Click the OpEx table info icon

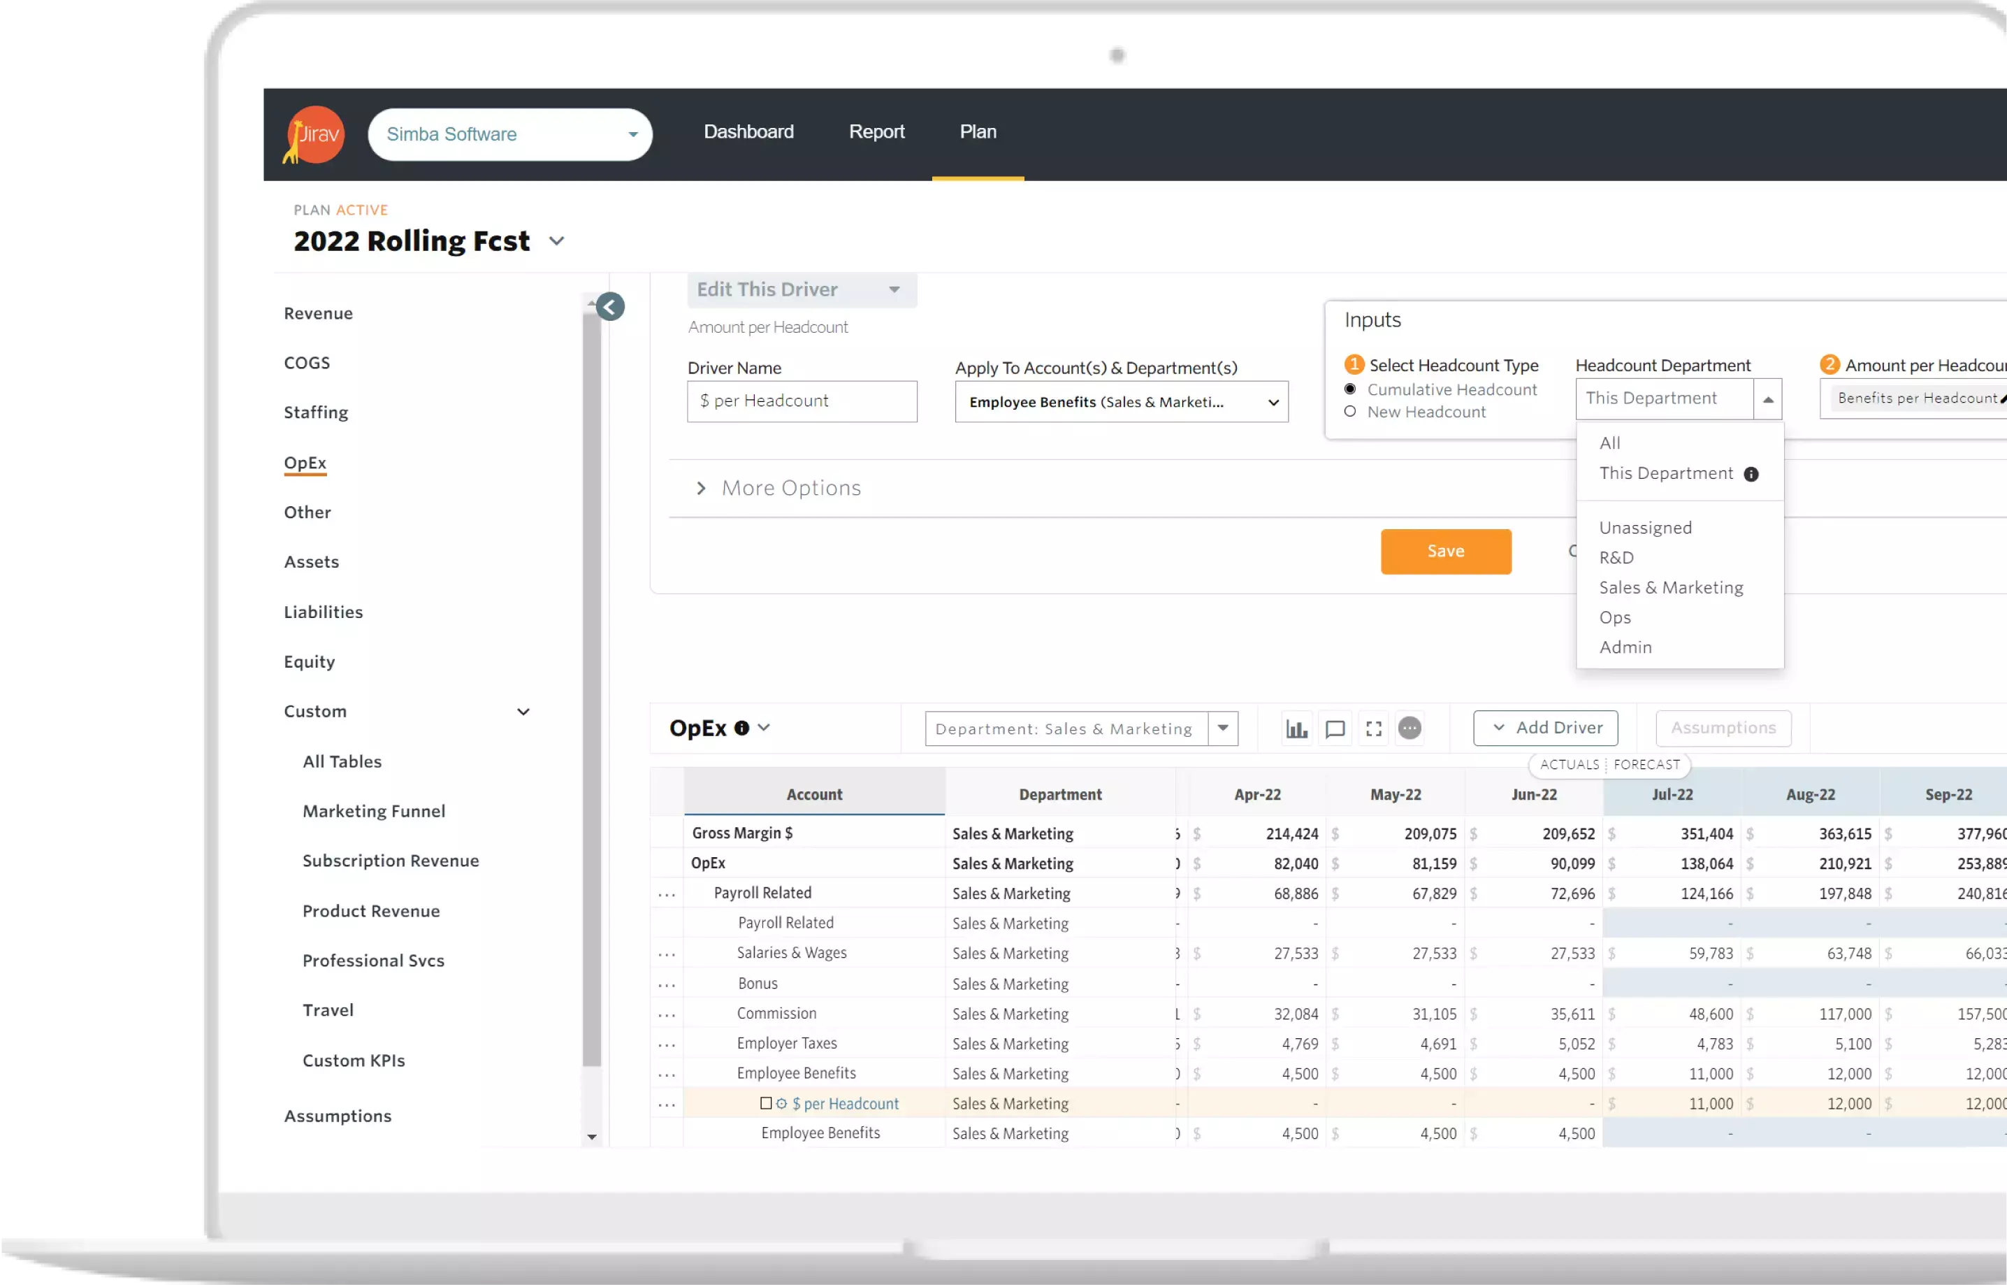pyautogui.click(x=741, y=728)
